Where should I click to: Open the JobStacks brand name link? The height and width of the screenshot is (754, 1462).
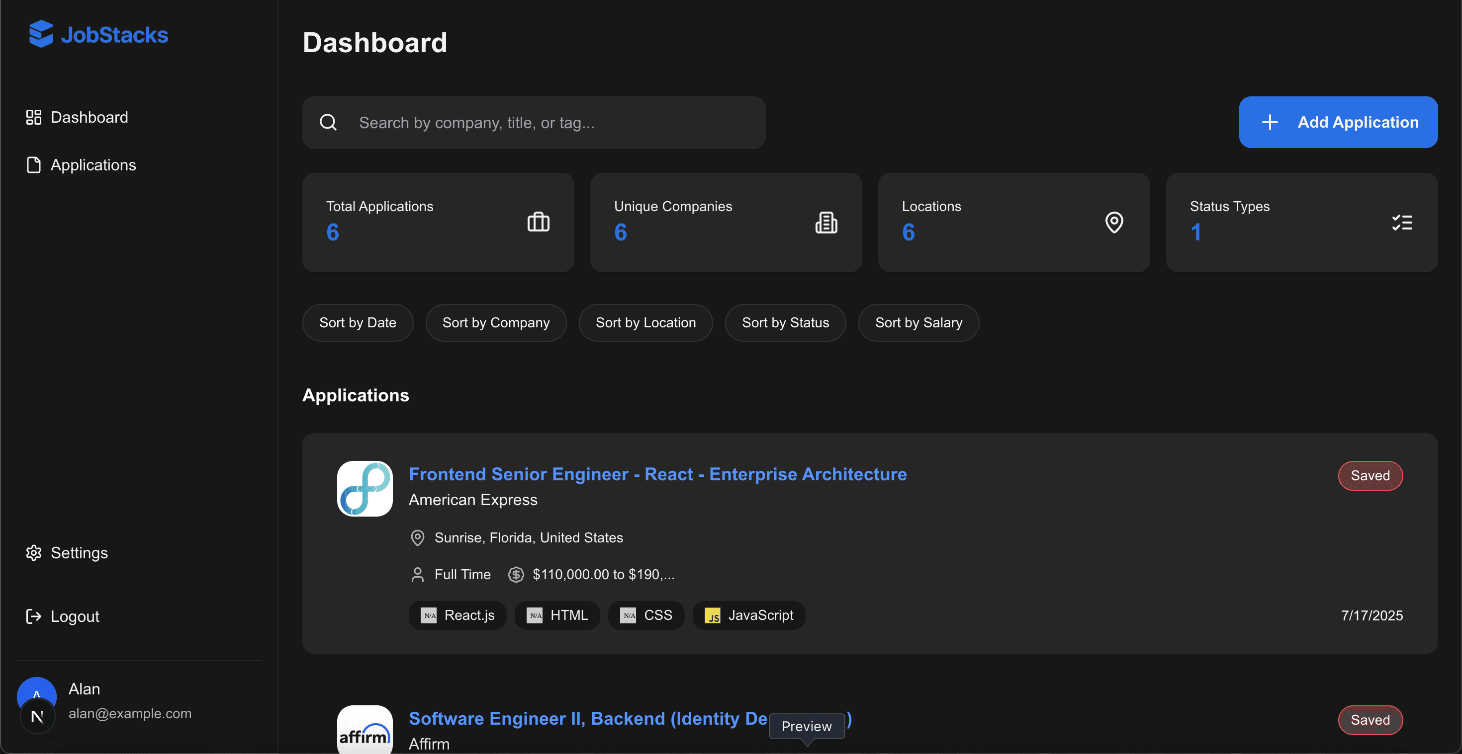pyautogui.click(x=114, y=35)
